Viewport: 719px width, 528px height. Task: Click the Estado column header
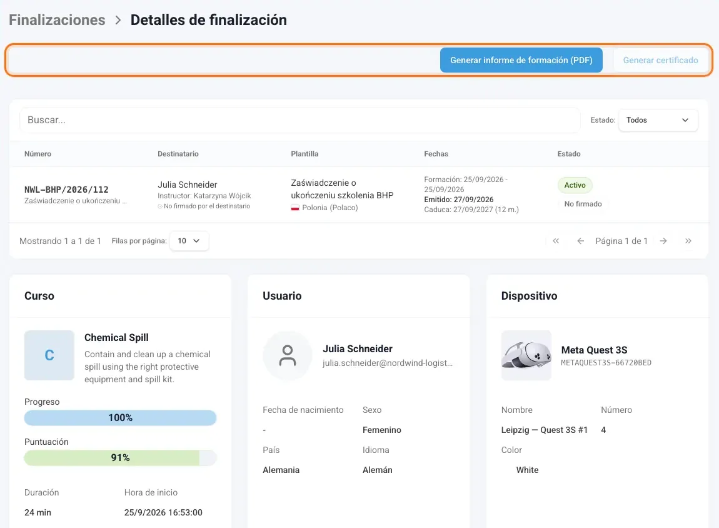coord(568,154)
